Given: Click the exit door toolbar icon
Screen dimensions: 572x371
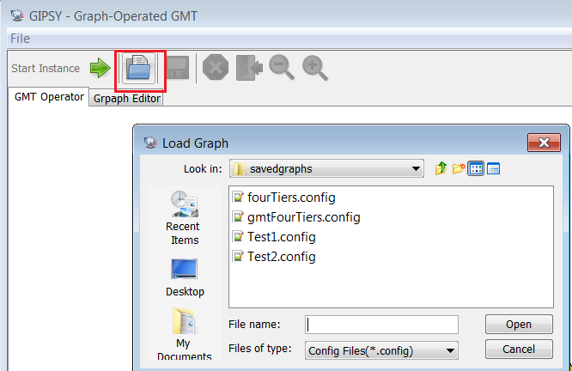Looking at the screenshot, I should [249, 68].
